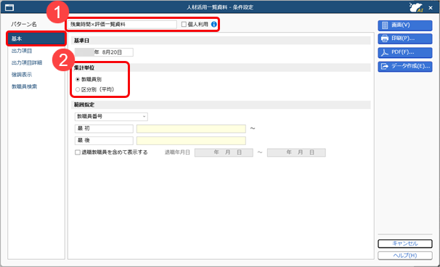Select the 教職員別 radio button
The image size is (440, 267).
[78, 80]
